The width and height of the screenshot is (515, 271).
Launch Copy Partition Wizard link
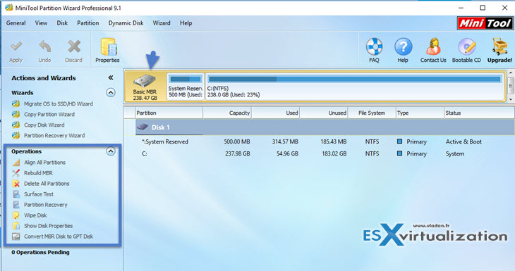pos(49,114)
